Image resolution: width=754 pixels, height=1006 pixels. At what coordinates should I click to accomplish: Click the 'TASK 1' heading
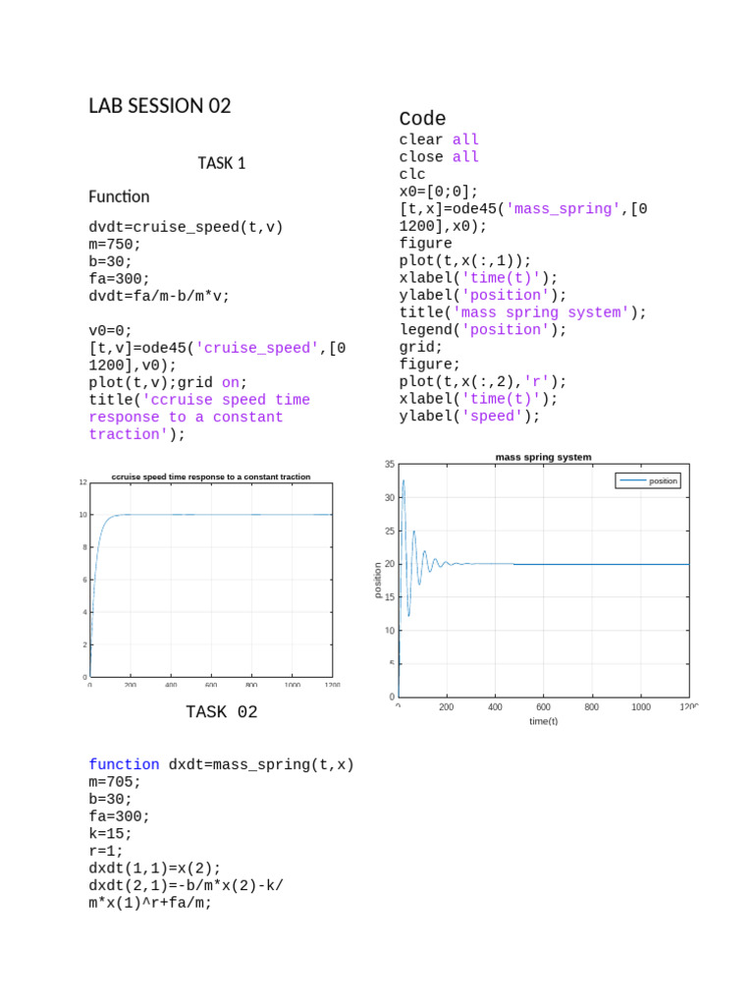[x=221, y=164]
